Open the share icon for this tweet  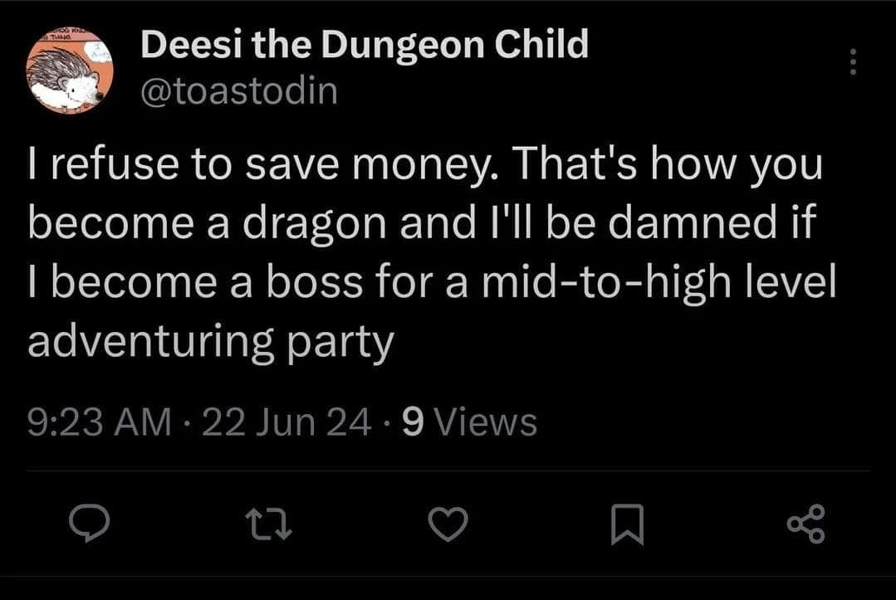805,524
